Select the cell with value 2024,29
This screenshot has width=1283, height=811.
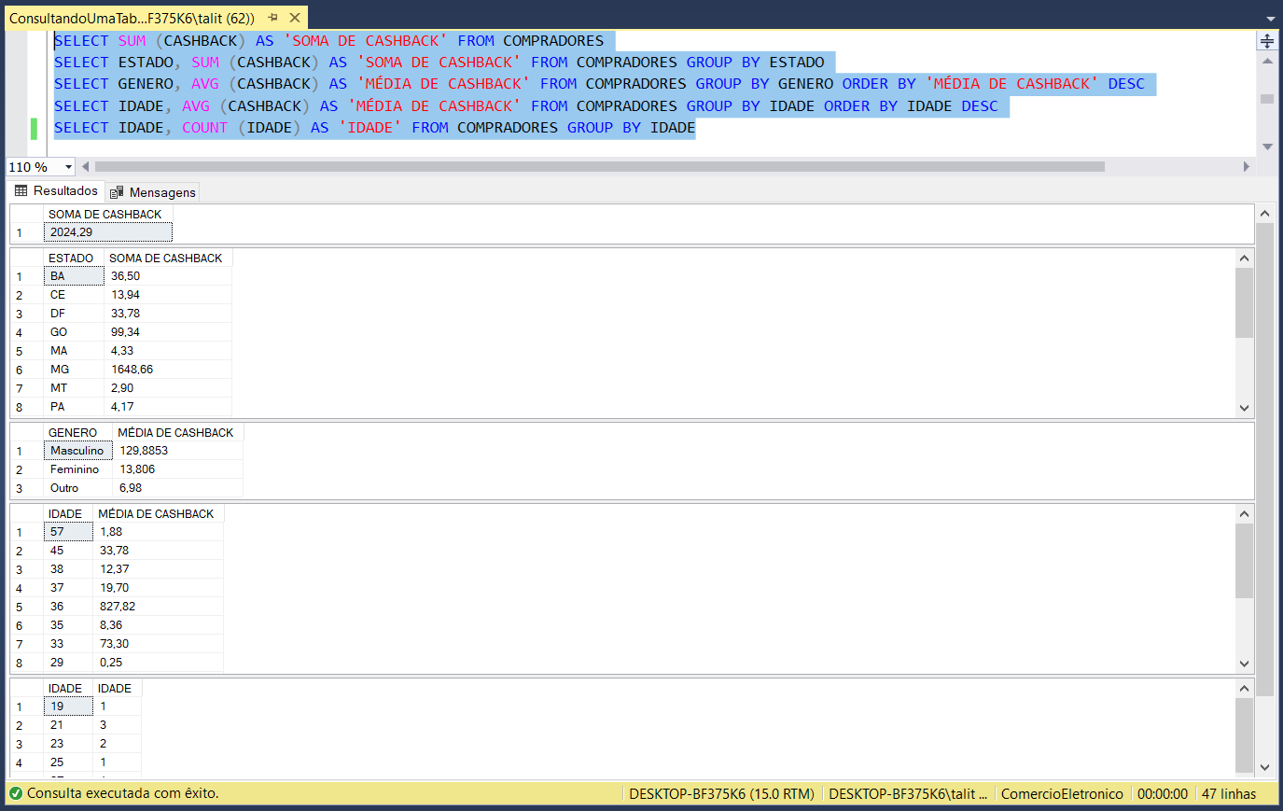click(x=108, y=232)
